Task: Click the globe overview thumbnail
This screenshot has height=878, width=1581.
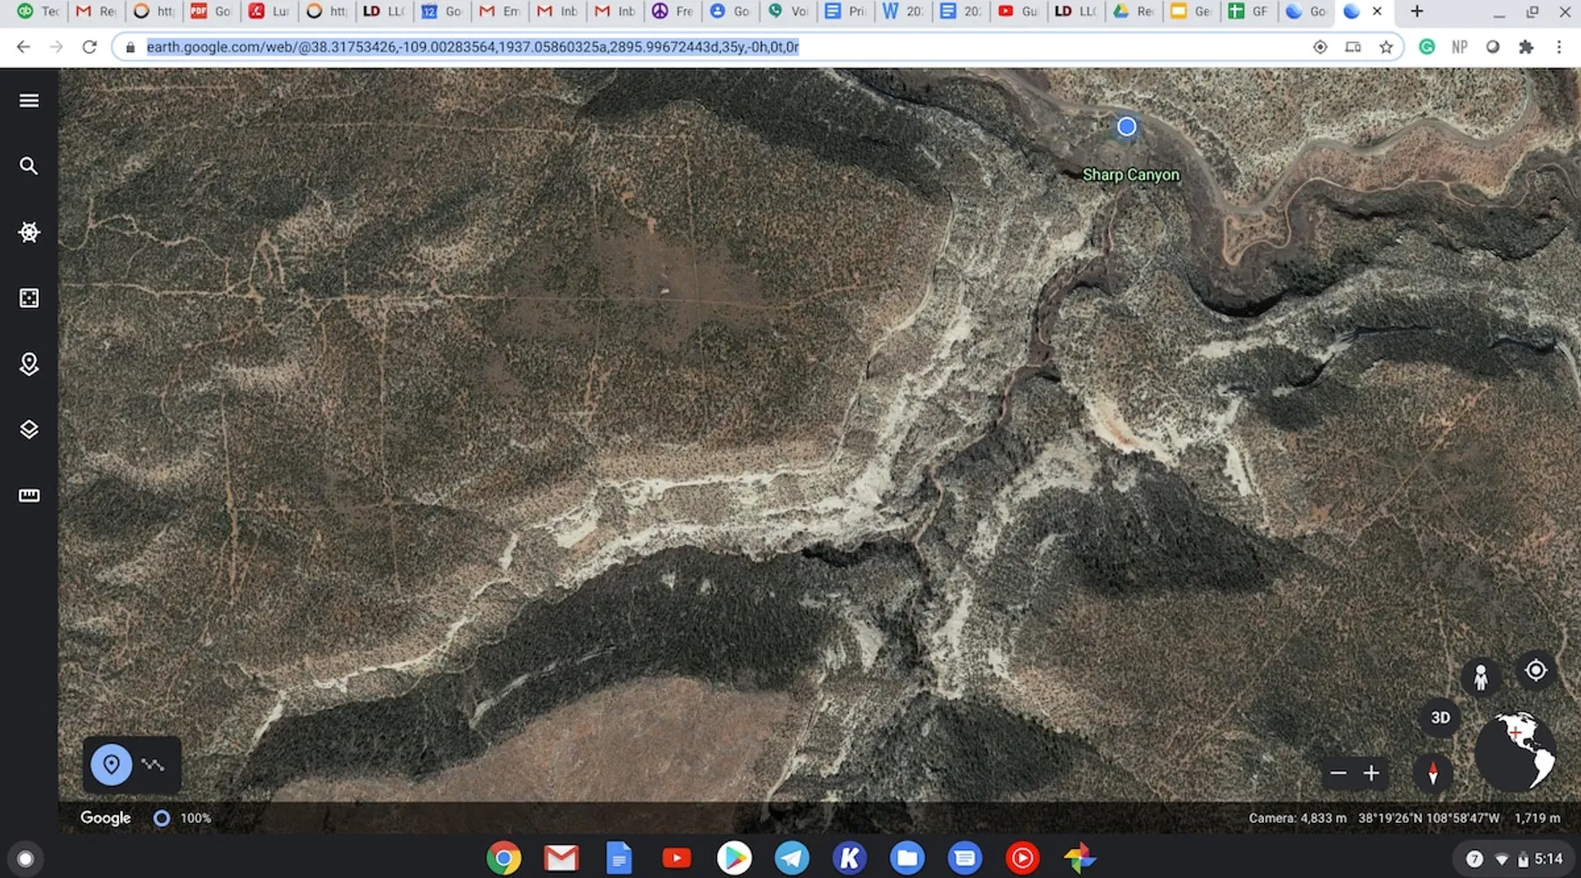Action: tap(1518, 752)
